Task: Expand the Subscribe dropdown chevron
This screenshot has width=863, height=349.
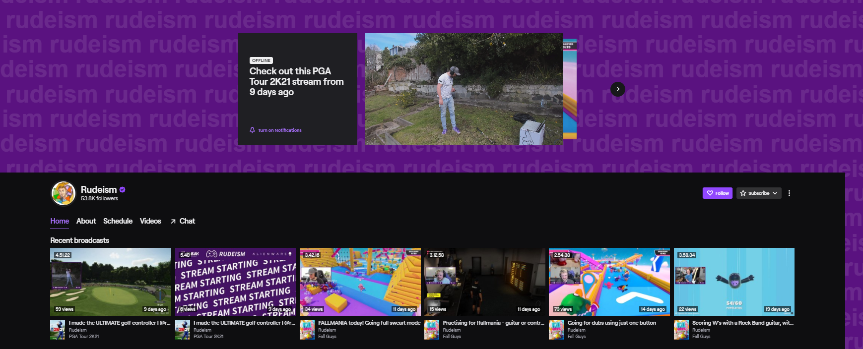Action: tap(775, 193)
